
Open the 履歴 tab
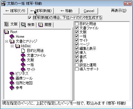click(x=45, y=25)
